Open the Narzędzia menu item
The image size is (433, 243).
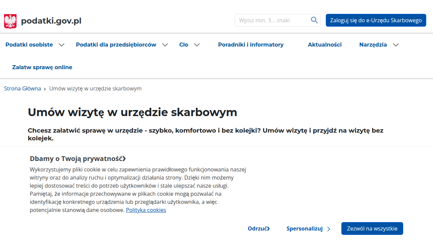tap(373, 45)
